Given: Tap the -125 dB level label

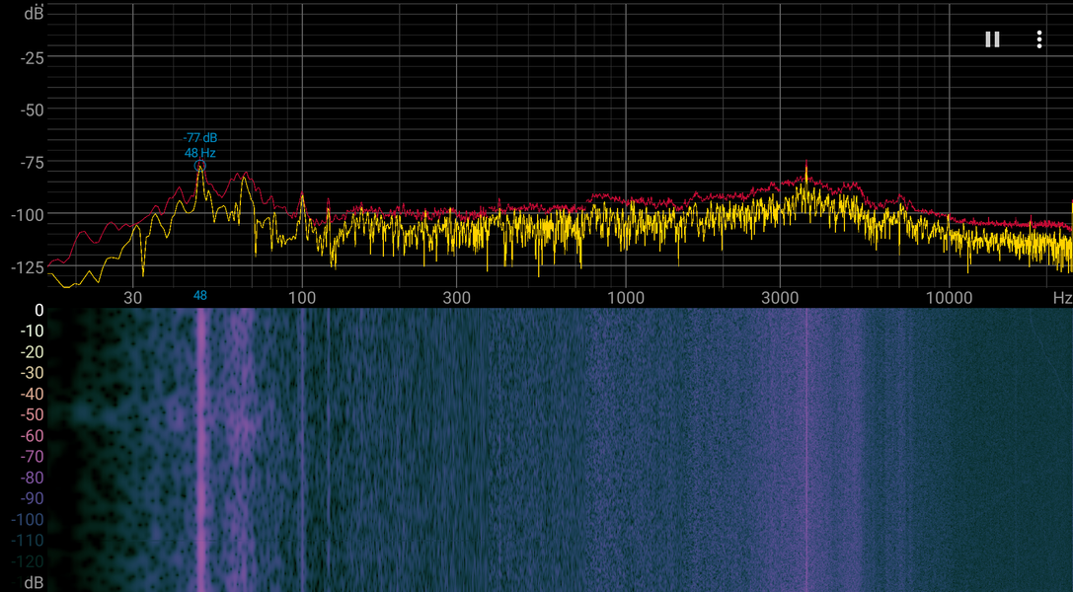Looking at the screenshot, I should click(x=28, y=268).
